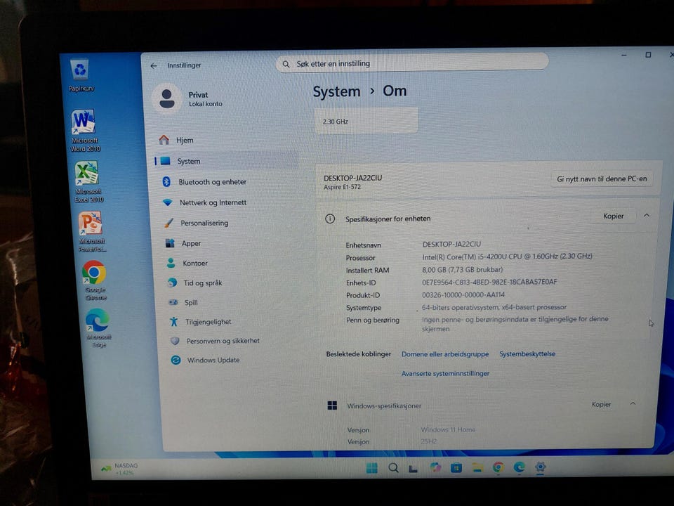Click the Privat account avatar
Screen dimensions: 674x506
tap(167, 98)
